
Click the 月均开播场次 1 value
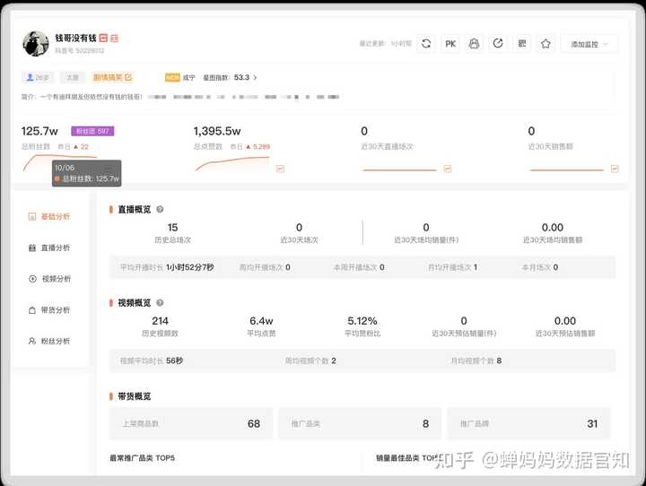pyautogui.click(x=475, y=267)
